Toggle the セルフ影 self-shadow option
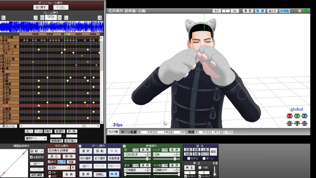Screen dimensions: 316x178 tap(62, 162)
